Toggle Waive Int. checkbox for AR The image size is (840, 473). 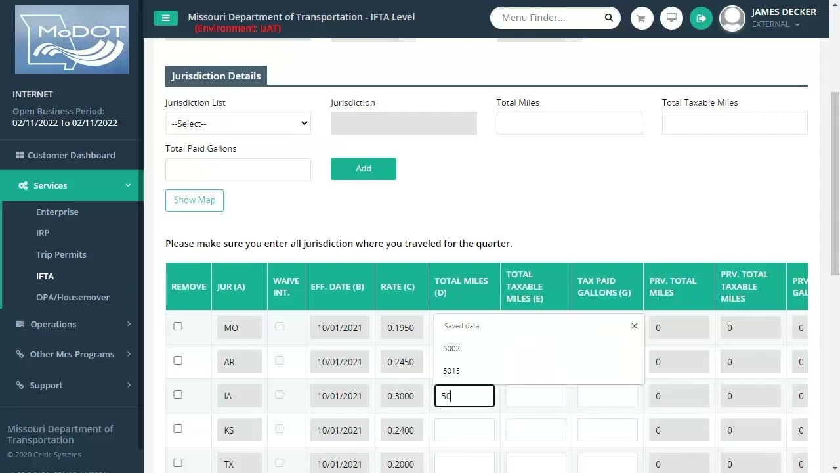coord(280,361)
